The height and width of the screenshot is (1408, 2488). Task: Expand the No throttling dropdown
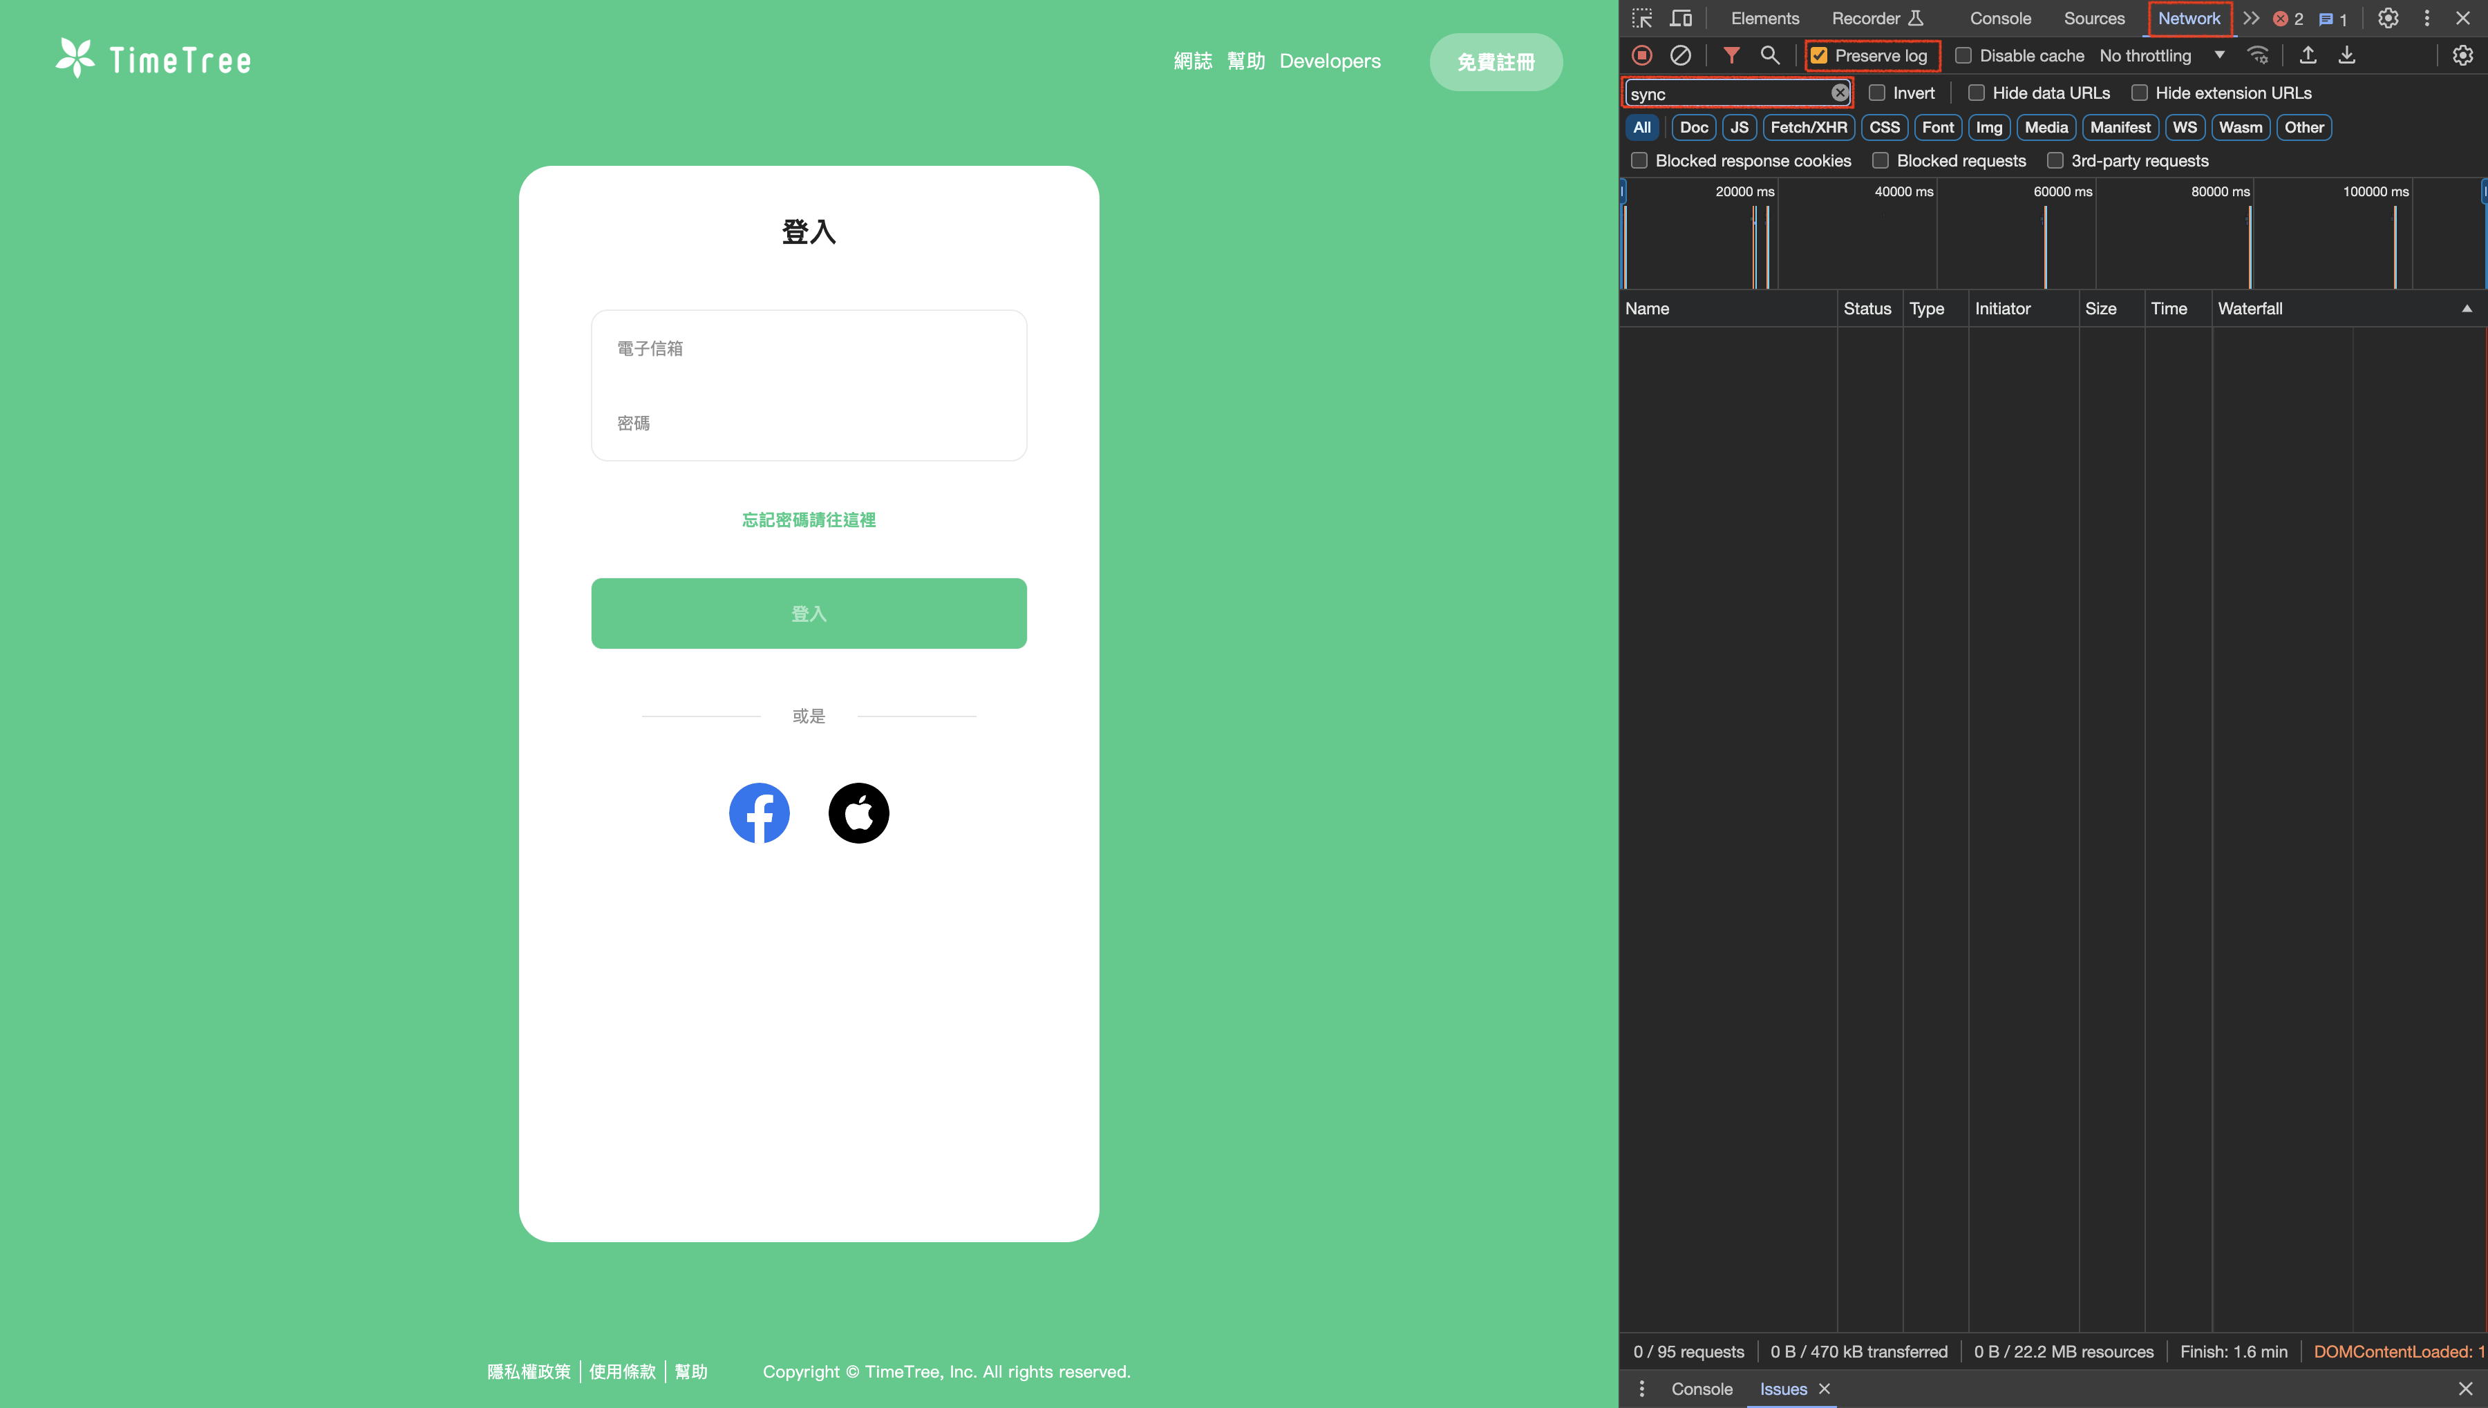pos(2220,57)
